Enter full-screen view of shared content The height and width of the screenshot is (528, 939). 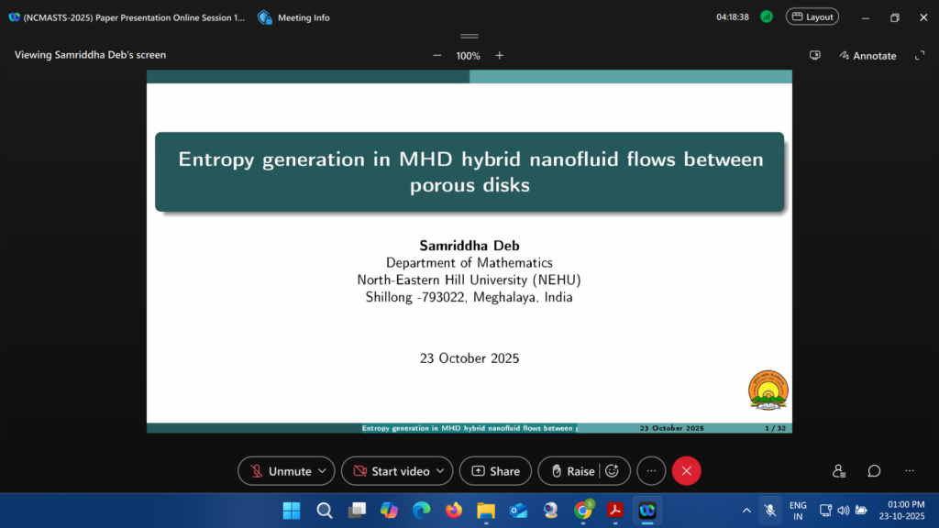tap(920, 56)
